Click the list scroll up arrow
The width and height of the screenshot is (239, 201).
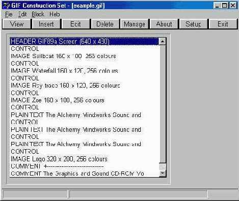[163, 41]
